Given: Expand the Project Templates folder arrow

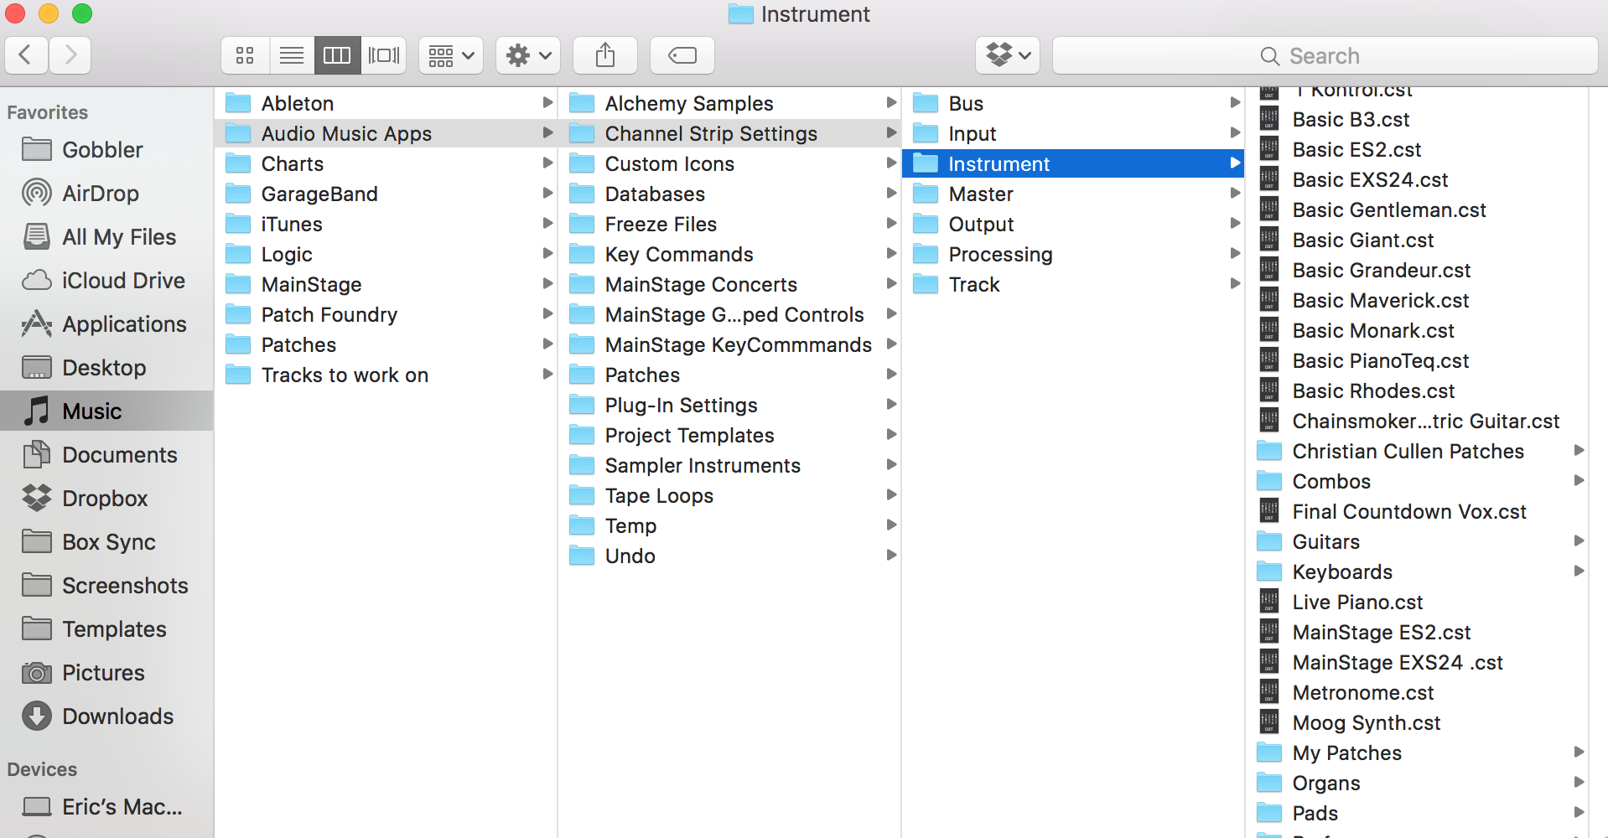Looking at the screenshot, I should [x=891, y=434].
